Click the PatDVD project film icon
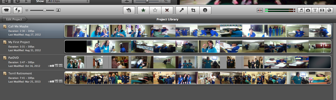The height and width of the screenshot is (100, 336). (5, 58)
